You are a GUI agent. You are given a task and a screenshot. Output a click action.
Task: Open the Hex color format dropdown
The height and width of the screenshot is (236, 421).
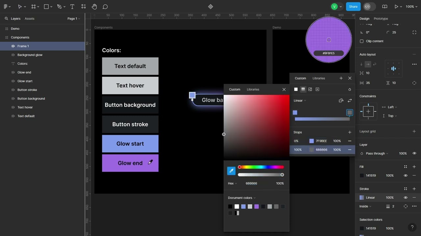pos(233,184)
